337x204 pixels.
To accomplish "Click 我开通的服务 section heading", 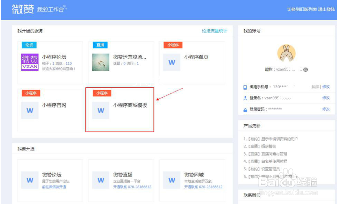I will [x=30, y=31].
